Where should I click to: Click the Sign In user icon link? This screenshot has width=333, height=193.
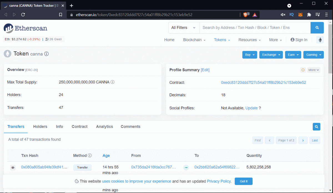[x=299, y=40]
